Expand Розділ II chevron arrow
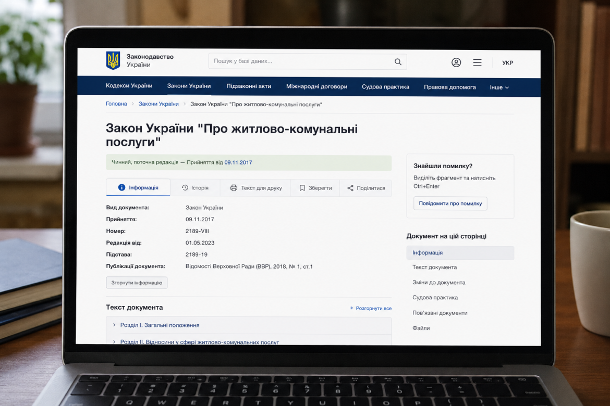This screenshot has width=610, height=406. [x=114, y=341]
